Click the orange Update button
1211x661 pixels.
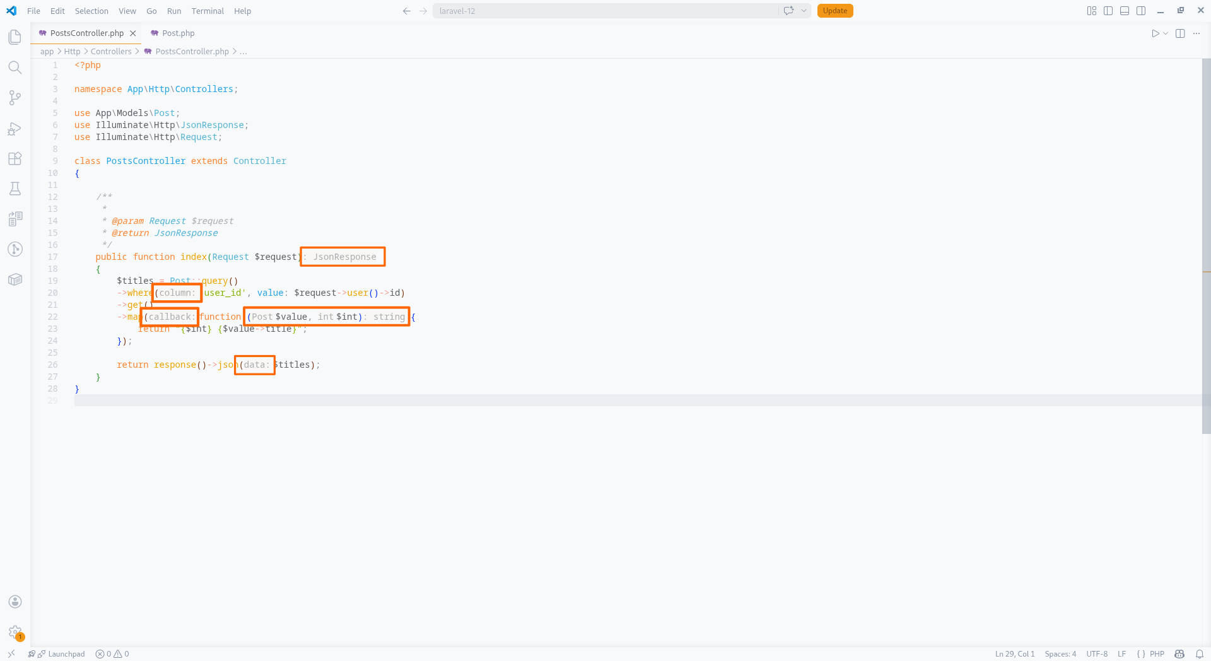point(835,11)
